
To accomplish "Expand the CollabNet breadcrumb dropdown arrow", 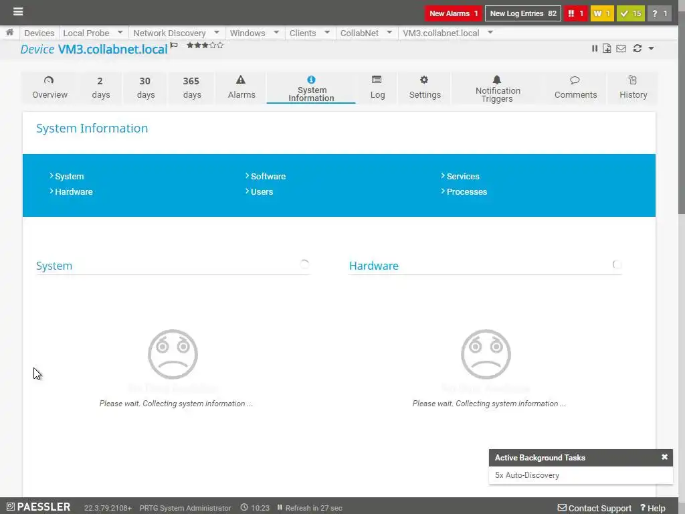I will 389,32.
